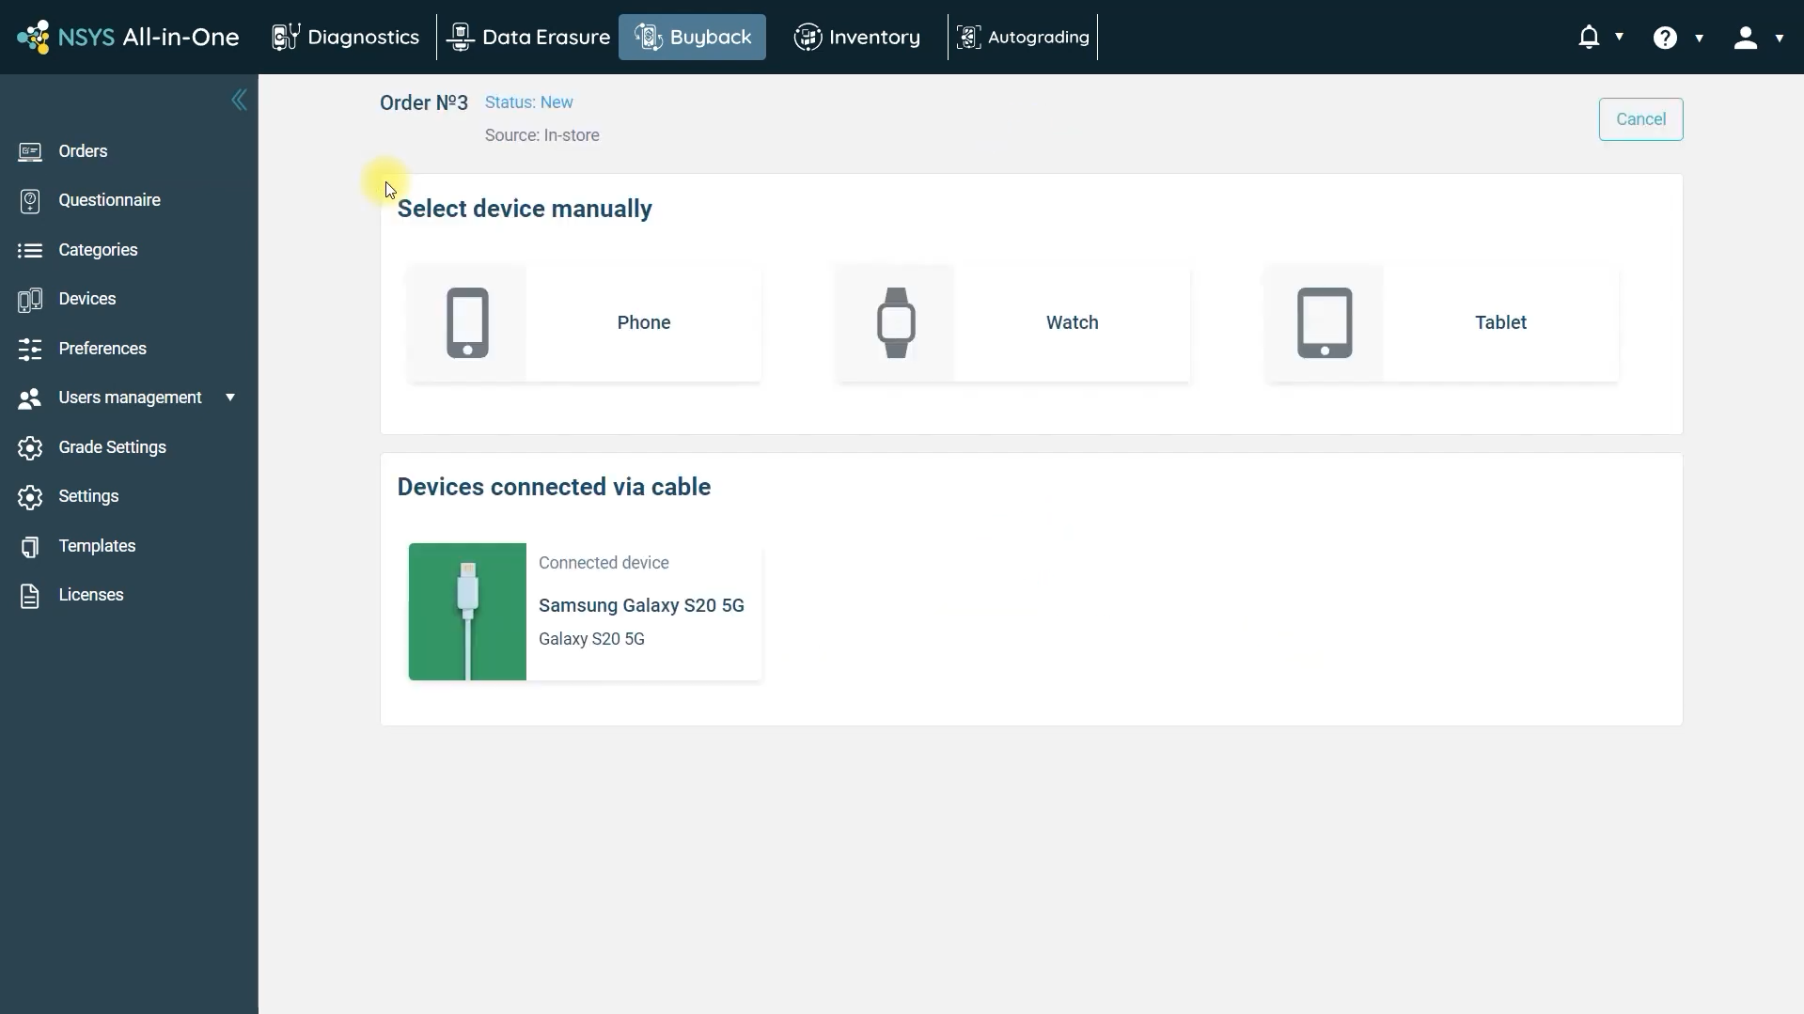Click the Settings gear icon
Viewport: 1804px width, 1014px height.
pyautogui.click(x=30, y=496)
